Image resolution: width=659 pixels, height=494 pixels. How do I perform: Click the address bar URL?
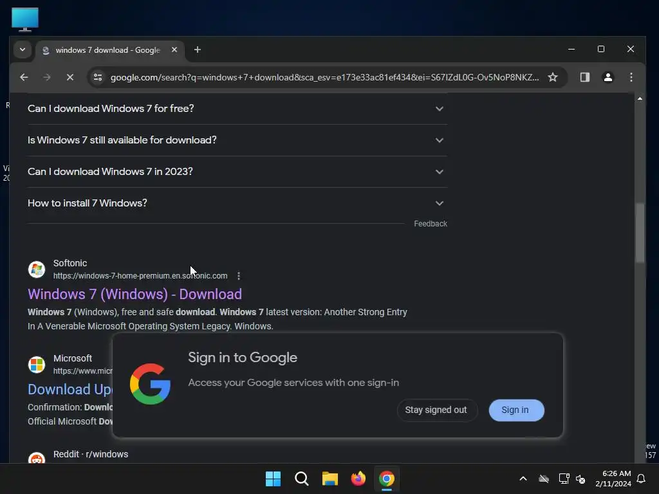[324, 77]
